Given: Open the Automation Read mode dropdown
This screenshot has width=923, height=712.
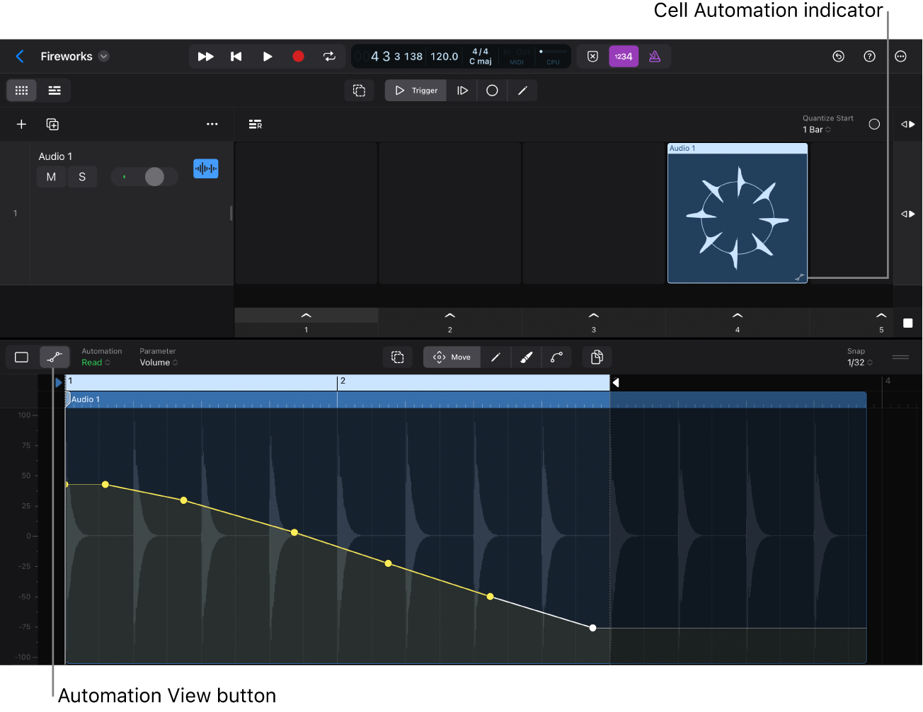Looking at the screenshot, I should [96, 362].
